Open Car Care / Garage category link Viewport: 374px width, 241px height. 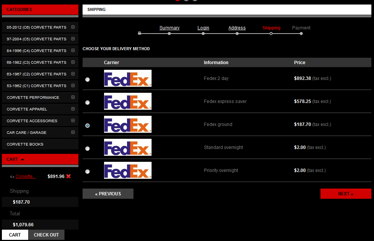pos(26,132)
